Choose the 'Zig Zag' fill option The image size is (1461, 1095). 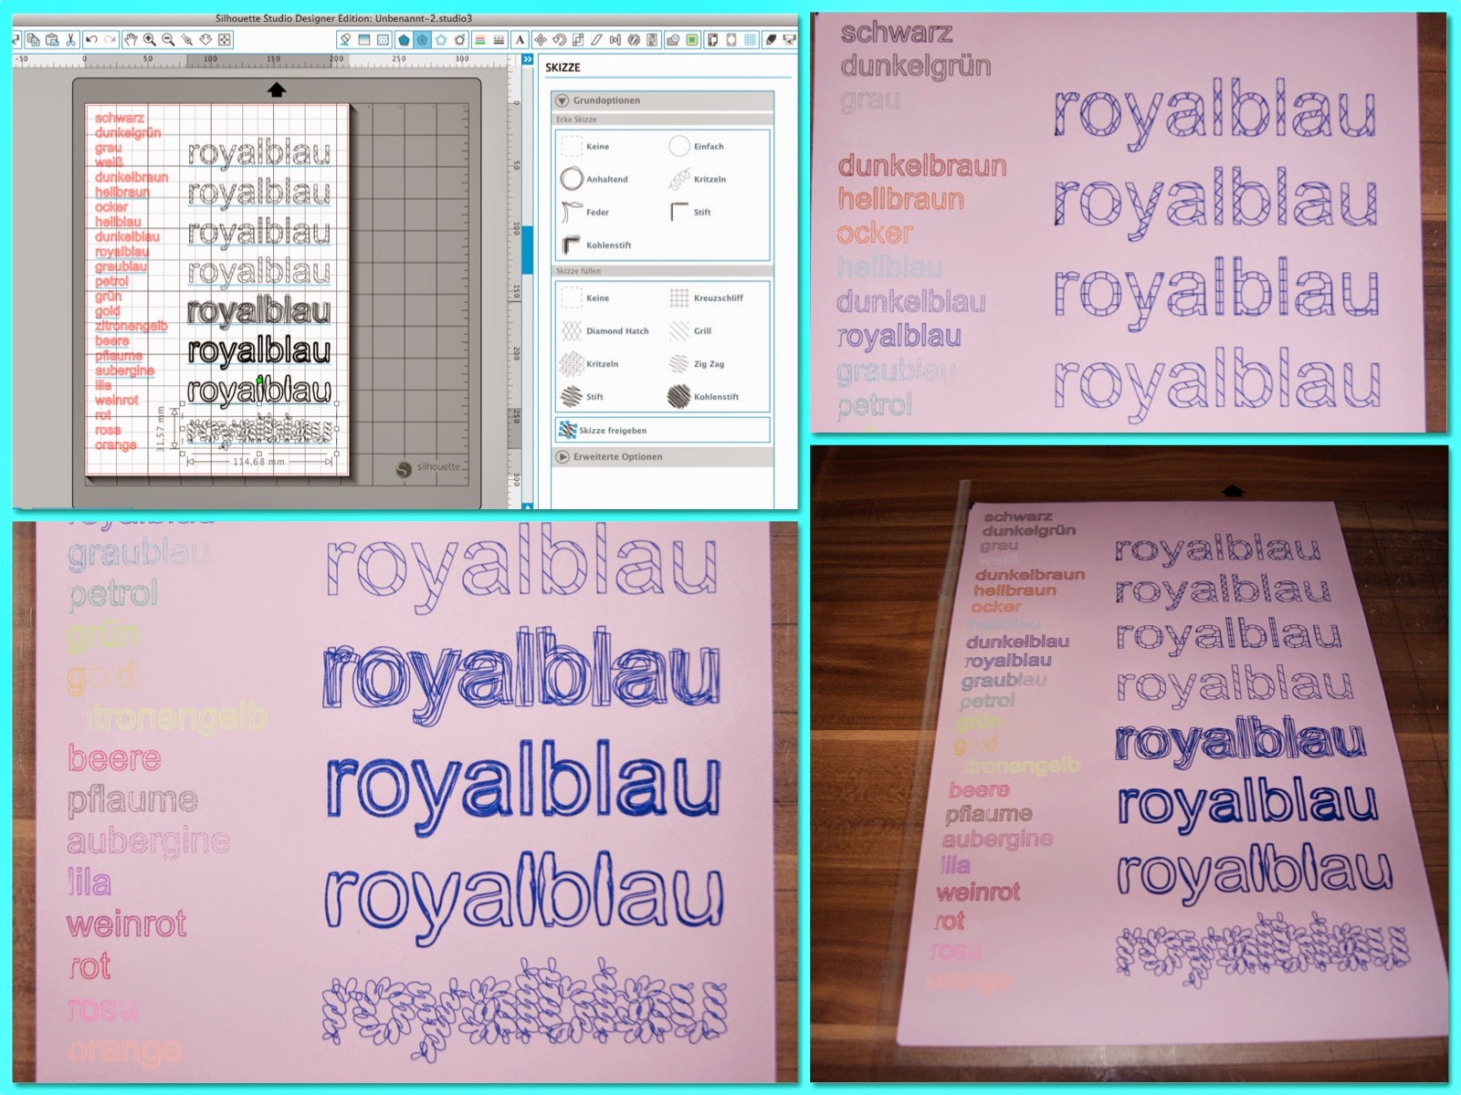pos(697,363)
